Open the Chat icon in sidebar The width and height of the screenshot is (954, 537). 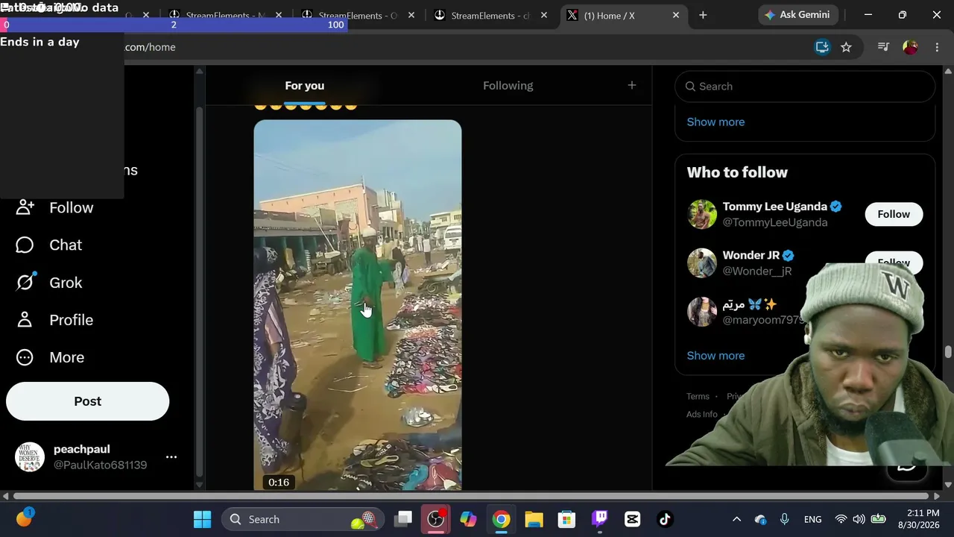25,245
